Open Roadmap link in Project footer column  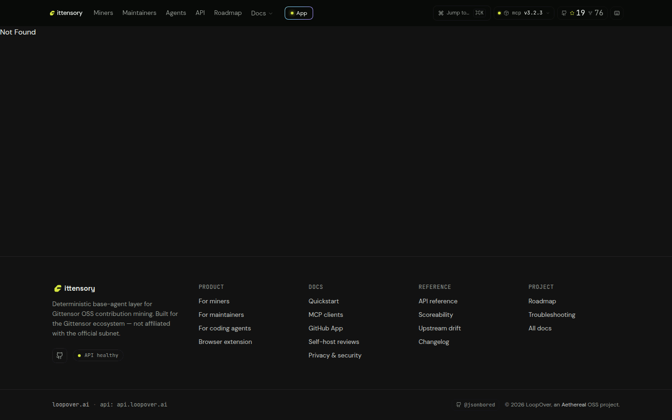[542, 301]
